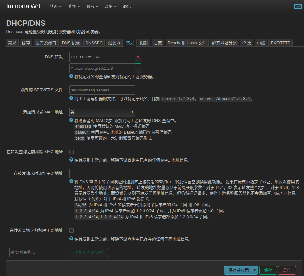Click the 复位 reset button
The height and width of the screenshot is (276, 304).
coord(287,270)
